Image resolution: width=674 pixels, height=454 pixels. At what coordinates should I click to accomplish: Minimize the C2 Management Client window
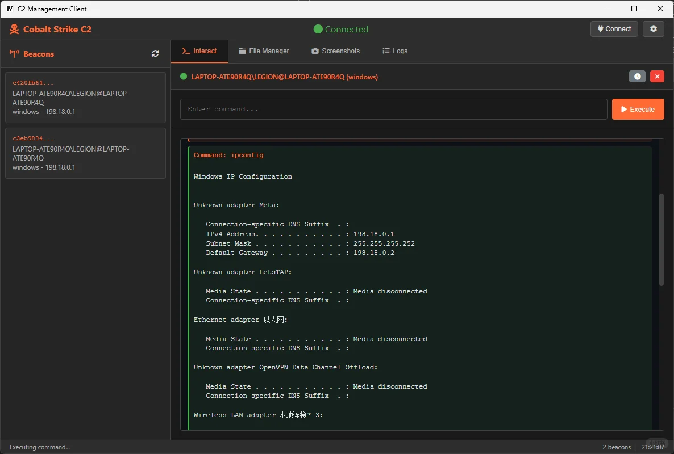(x=609, y=9)
